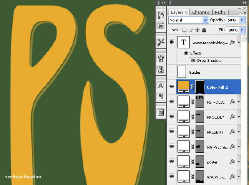249x185 pixels.
Task: Collapse the icon dock with double arrows
Action: (164, 3)
